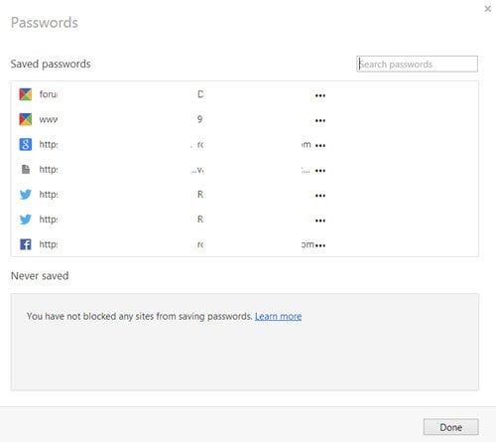Click the gray document page icon
Image resolution: width=496 pixels, height=442 pixels.
(26, 170)
